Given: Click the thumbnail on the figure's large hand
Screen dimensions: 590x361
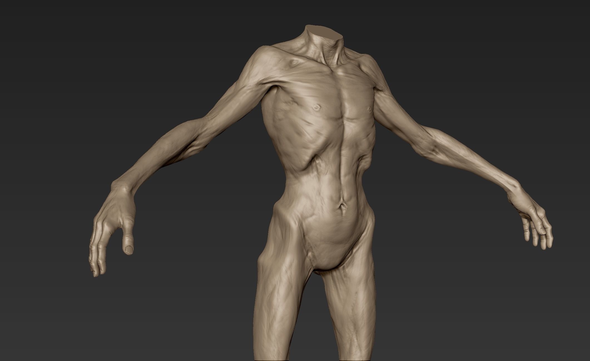Looking at the screenshot, I should 128,250.
